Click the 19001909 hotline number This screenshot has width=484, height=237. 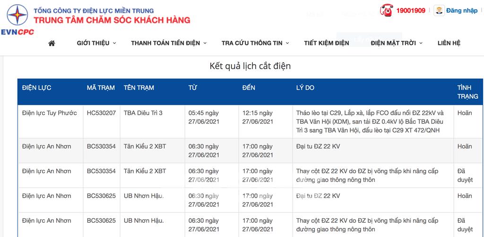click(x=411, y=10)
